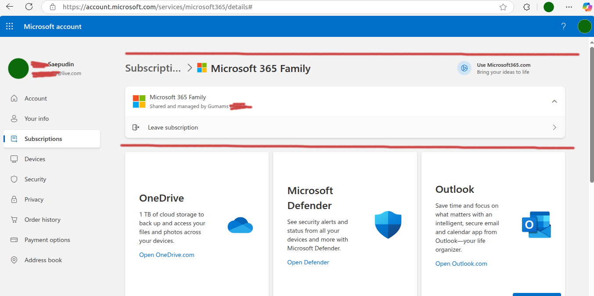Click the Devices monitor icon

point(14,159)
